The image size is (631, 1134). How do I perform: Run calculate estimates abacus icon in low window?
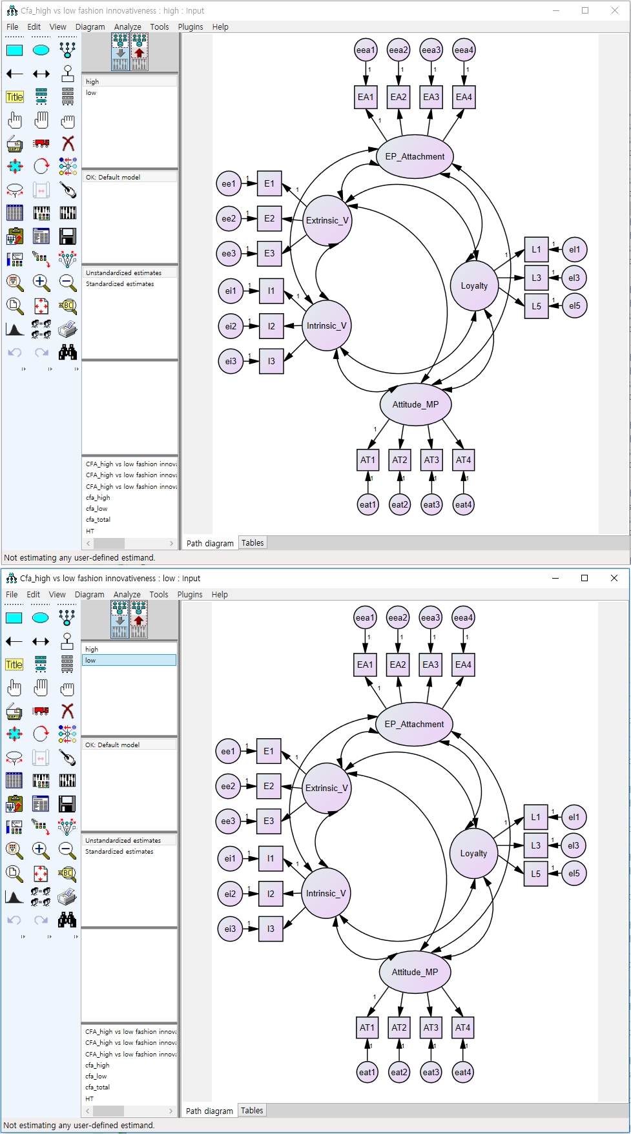(x=67, y=781)
